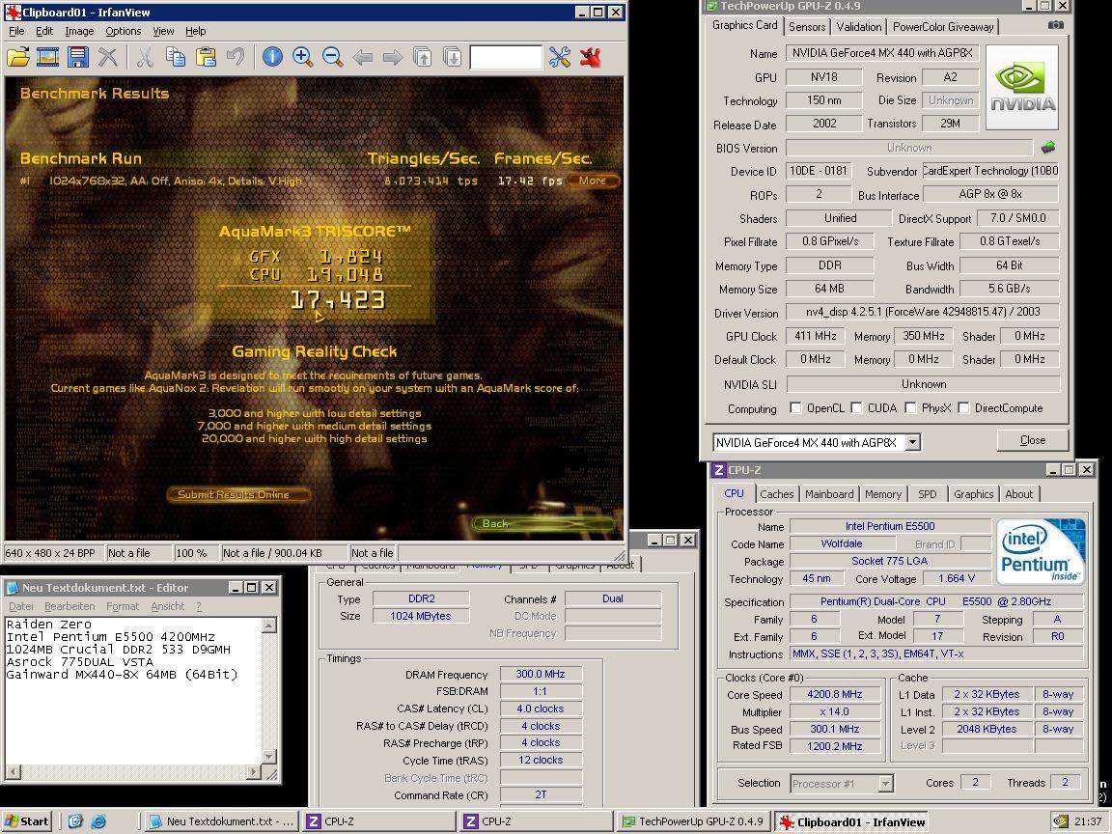This screenshot has height=834, width=1112.
Task: Zoom out with magnifier minus icon
Action: tap(333, 57)
